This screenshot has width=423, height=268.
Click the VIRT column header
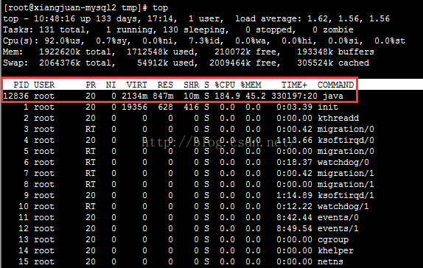[137, 85]
